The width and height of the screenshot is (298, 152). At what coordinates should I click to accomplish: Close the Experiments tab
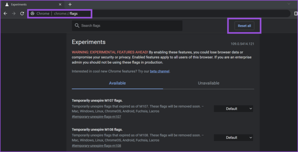tap(60, 4)
